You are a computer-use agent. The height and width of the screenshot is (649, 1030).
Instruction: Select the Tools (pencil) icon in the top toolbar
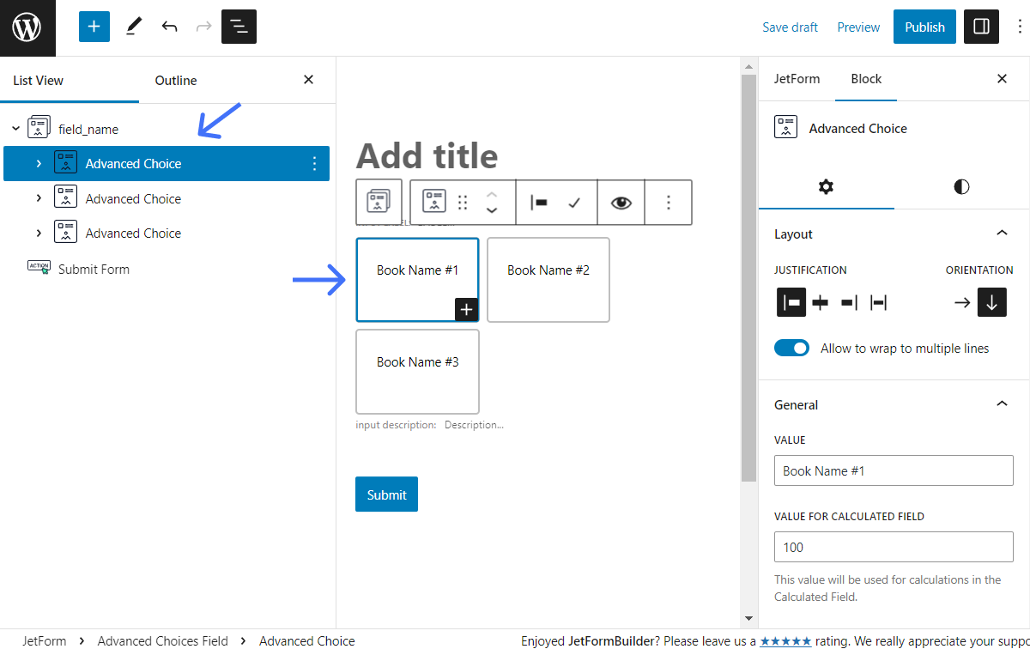133,27
